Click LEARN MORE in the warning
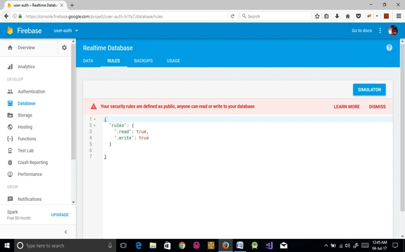 pyautogui.click(x=347, y=106)
